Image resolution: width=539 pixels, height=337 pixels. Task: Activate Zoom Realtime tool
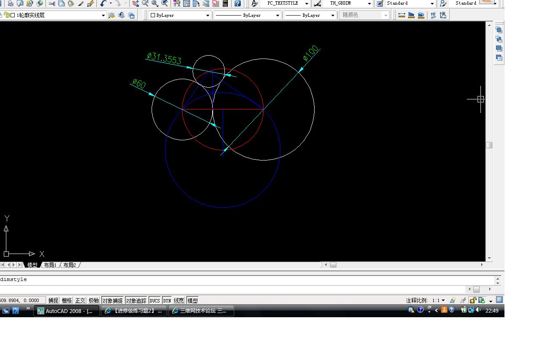pyautogui.click(x=145, y=3)
